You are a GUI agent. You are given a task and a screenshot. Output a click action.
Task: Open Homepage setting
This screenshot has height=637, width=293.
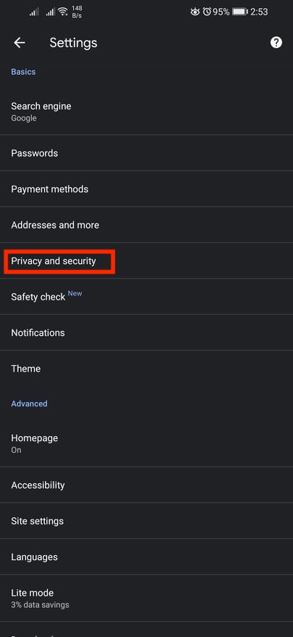tap(146, 443)
